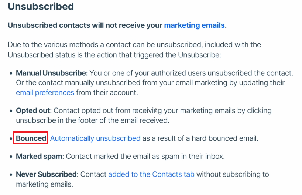The width and height of the screenshot is (302, 195).
Task: Click paragraph starting "Due to the various methods"
Action: point(134,50)
